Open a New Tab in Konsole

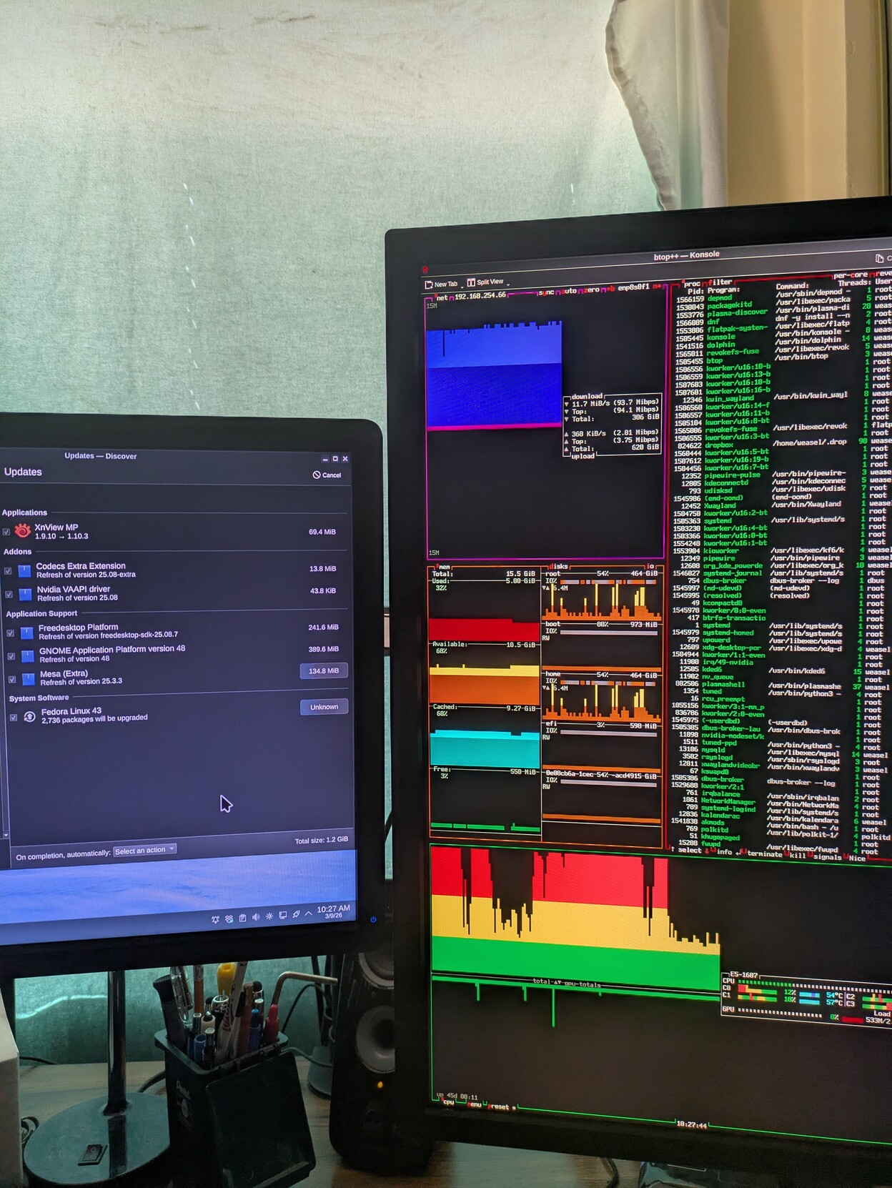click(x=442, y=284)
